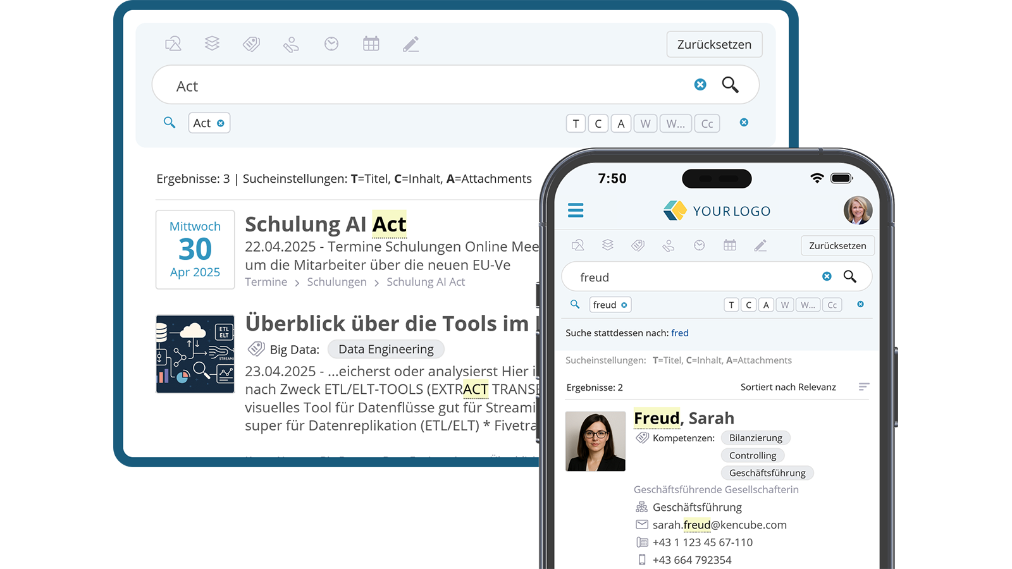Viewport: 1012px width, 569px height.
Task: Run search with magnifier in phone search field
Action: [x=850, y=276]
